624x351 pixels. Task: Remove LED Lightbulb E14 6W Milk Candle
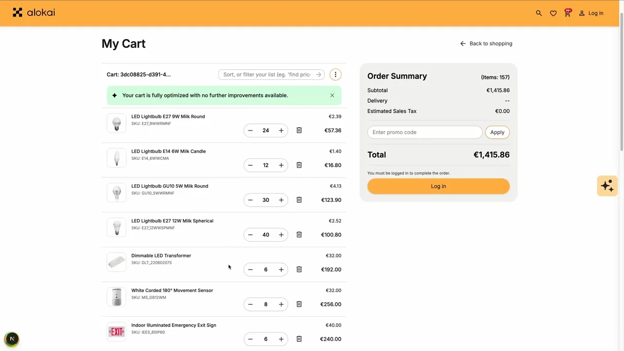[299, 165]
